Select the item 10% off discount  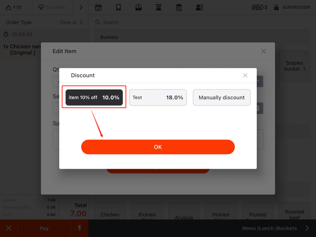click(x=94, y=98)
